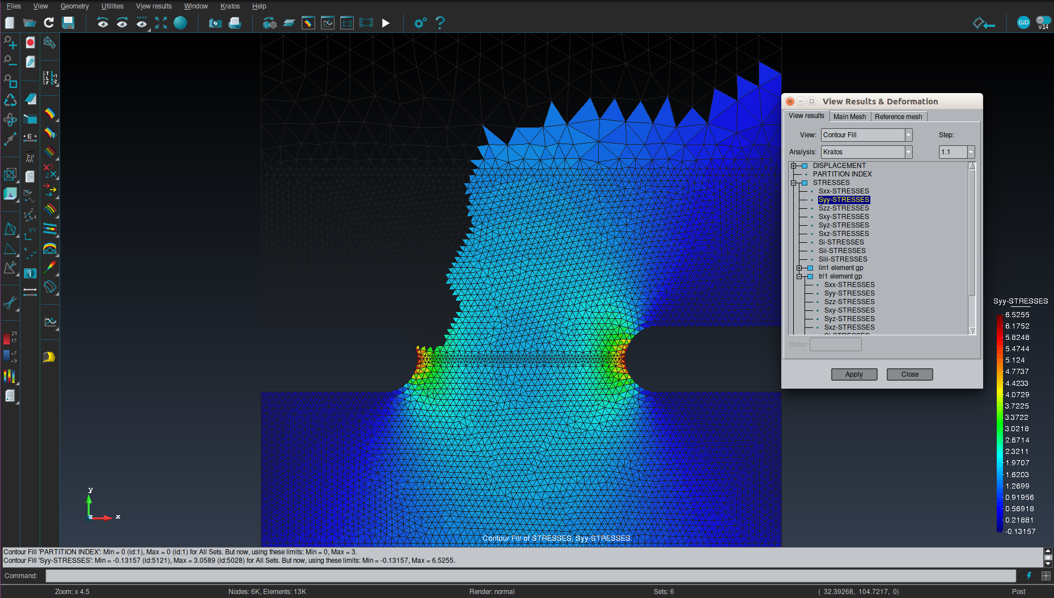Viewport: 1054px width, 598px height.
Task: Play the animation with the play icon
Action: click(386, 23)
